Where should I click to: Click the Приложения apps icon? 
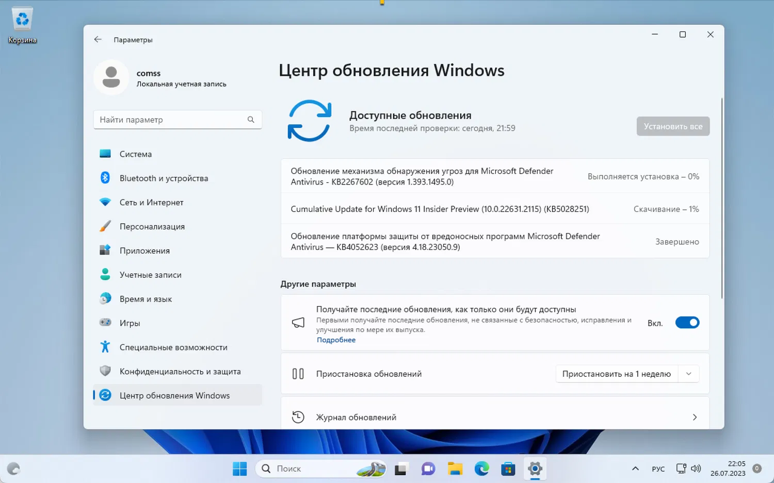point(105,251)
